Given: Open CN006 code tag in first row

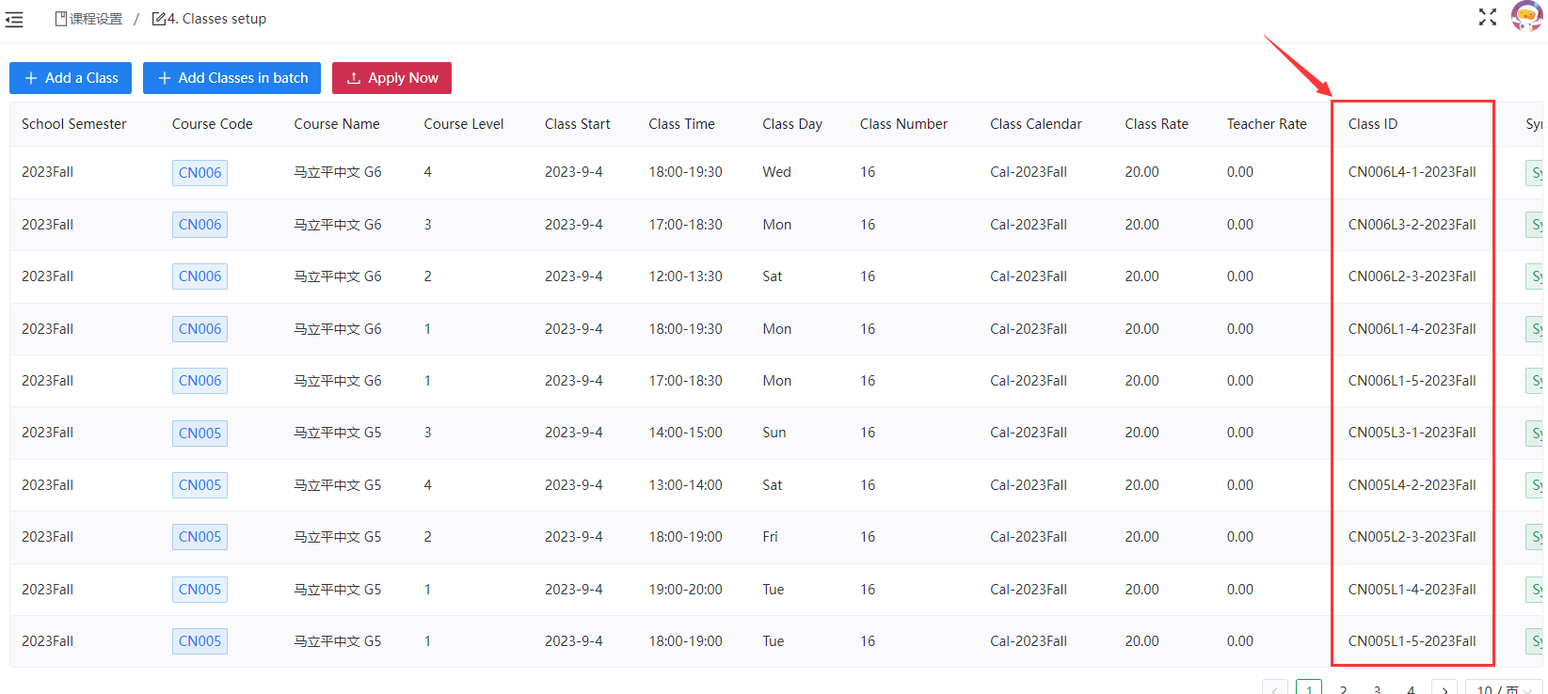Looking at the screenshot, I should 199,173.
